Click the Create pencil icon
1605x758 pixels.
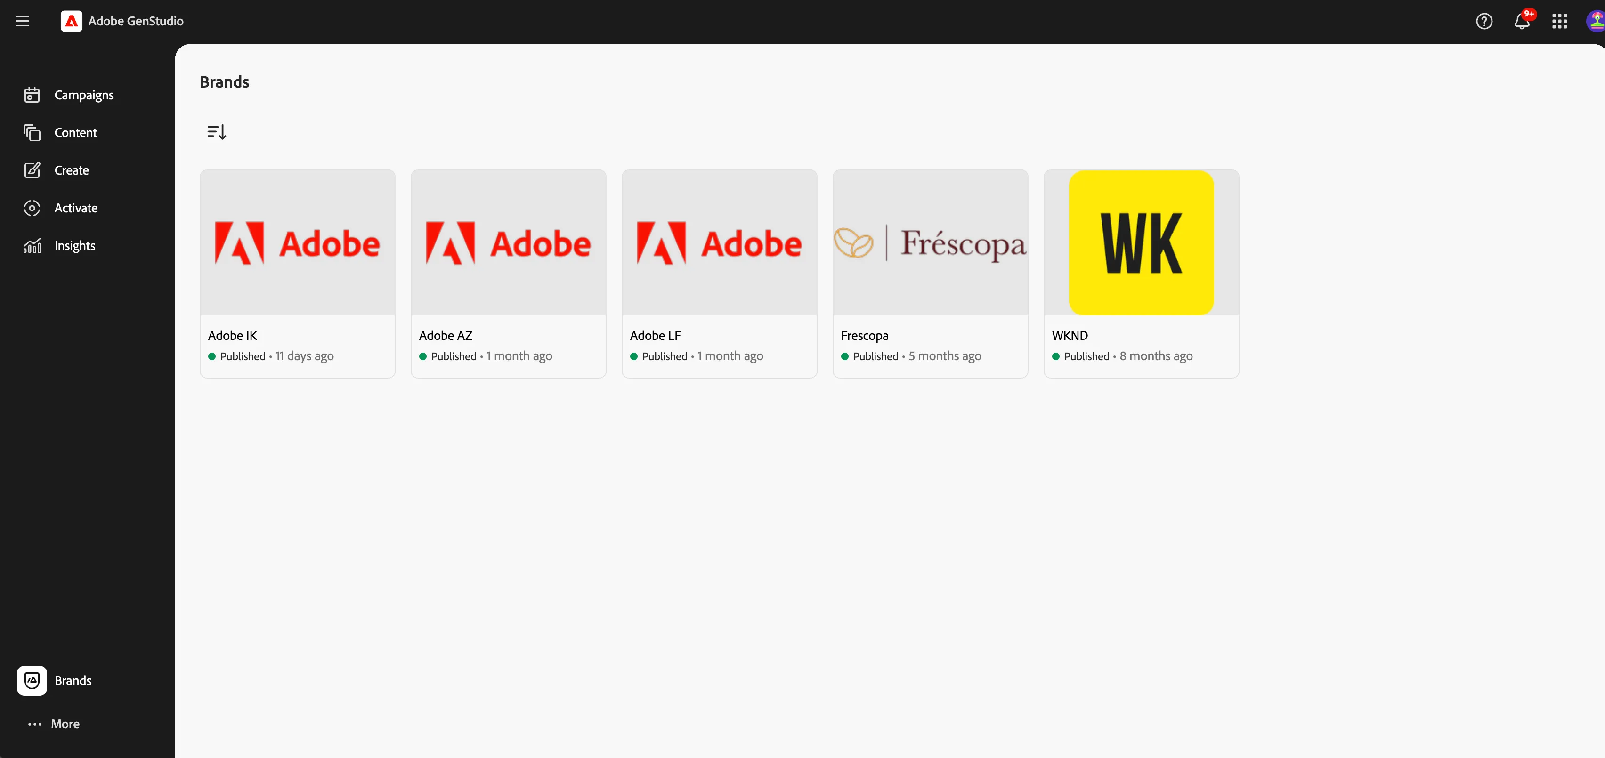[32, 170]
